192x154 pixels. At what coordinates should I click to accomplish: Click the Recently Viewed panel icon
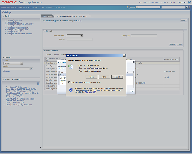tap(38, 84)
